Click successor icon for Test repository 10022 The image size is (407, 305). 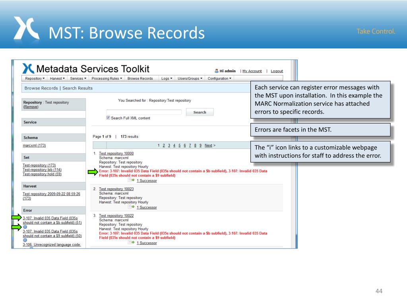[x=131, y=242]
